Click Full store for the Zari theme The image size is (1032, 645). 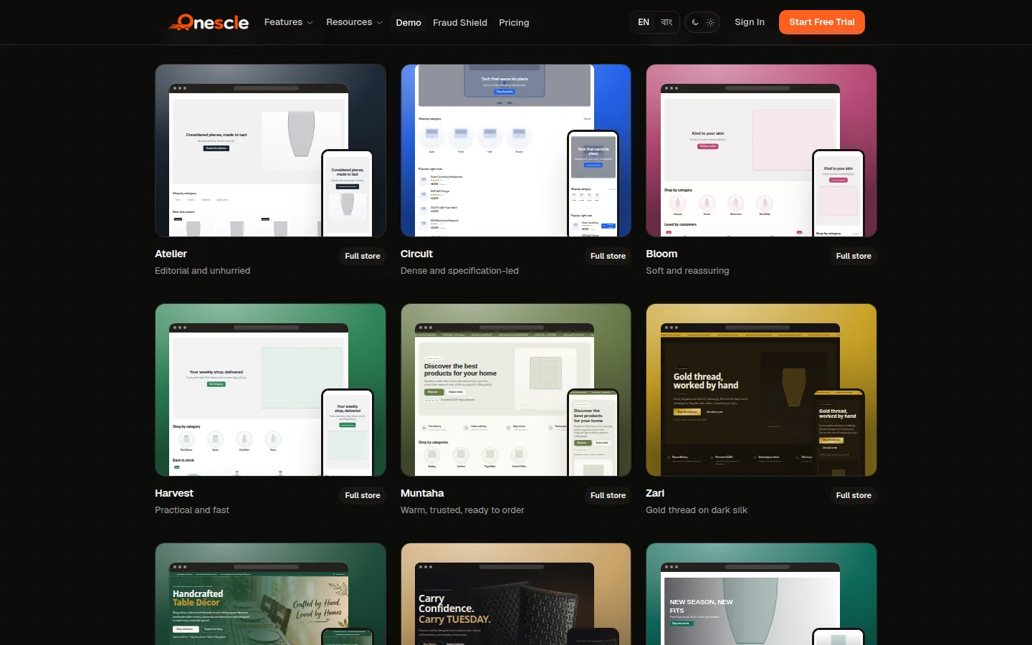(854, 495)
